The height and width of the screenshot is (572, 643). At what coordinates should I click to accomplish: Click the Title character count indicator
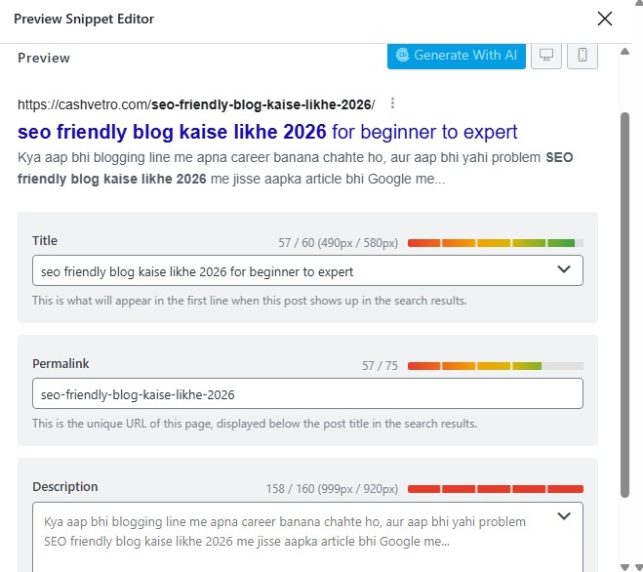338,242
